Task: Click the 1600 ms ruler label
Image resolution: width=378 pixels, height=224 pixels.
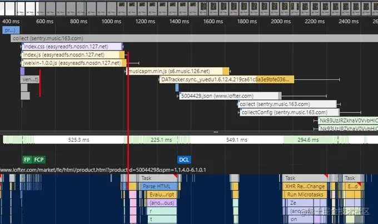Action: [x=213, y=22]
